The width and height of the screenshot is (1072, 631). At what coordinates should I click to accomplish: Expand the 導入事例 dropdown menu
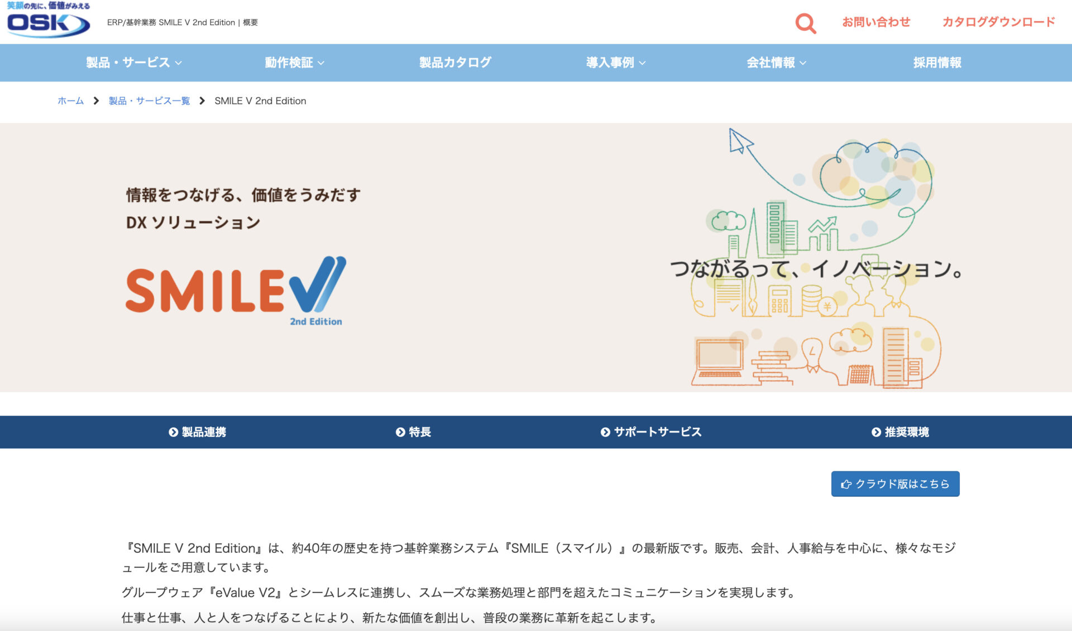pyautogui.click(x=614, y=63)
